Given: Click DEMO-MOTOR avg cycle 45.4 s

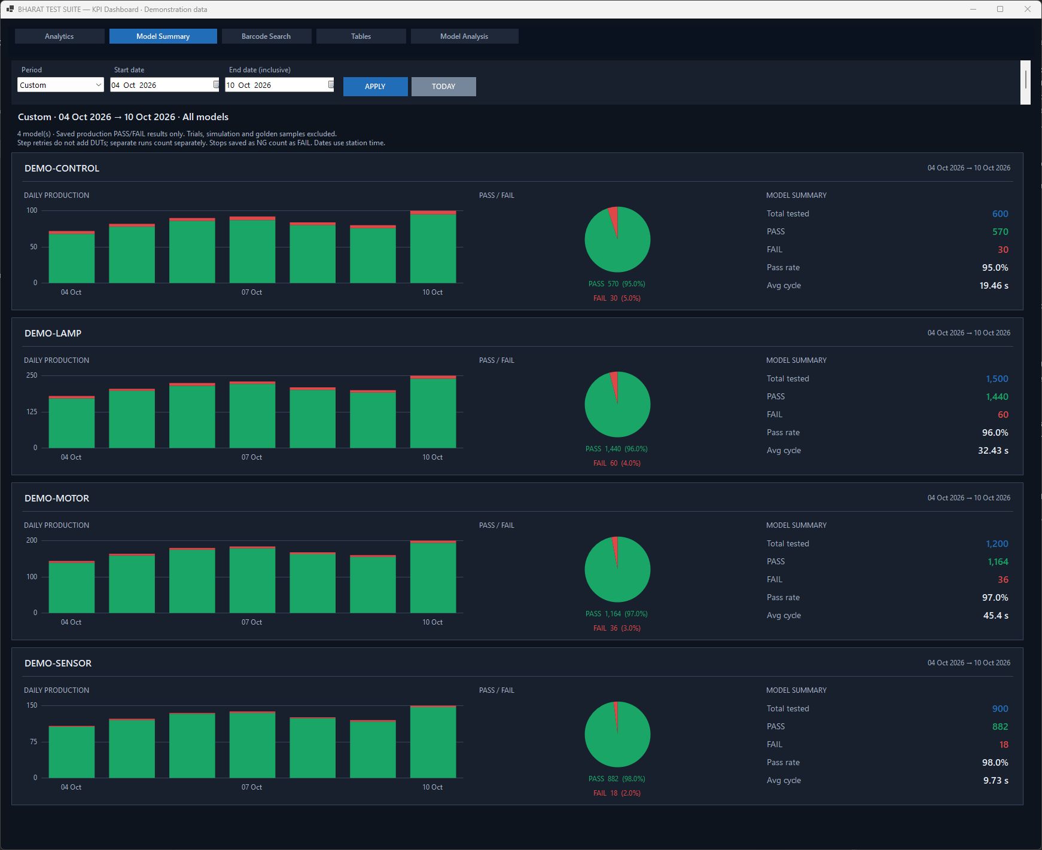Looking at the screenshot, I should tap(996, 616).
